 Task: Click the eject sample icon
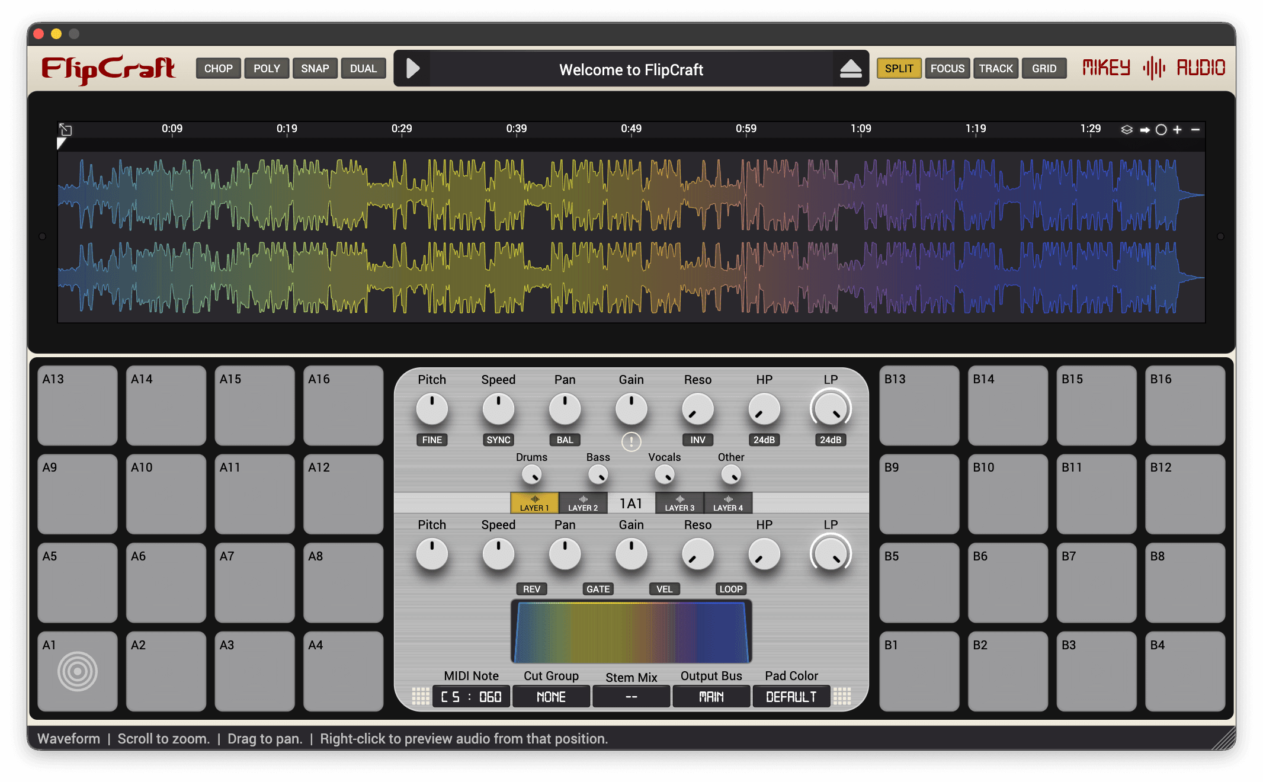click(x=850, y=69)
